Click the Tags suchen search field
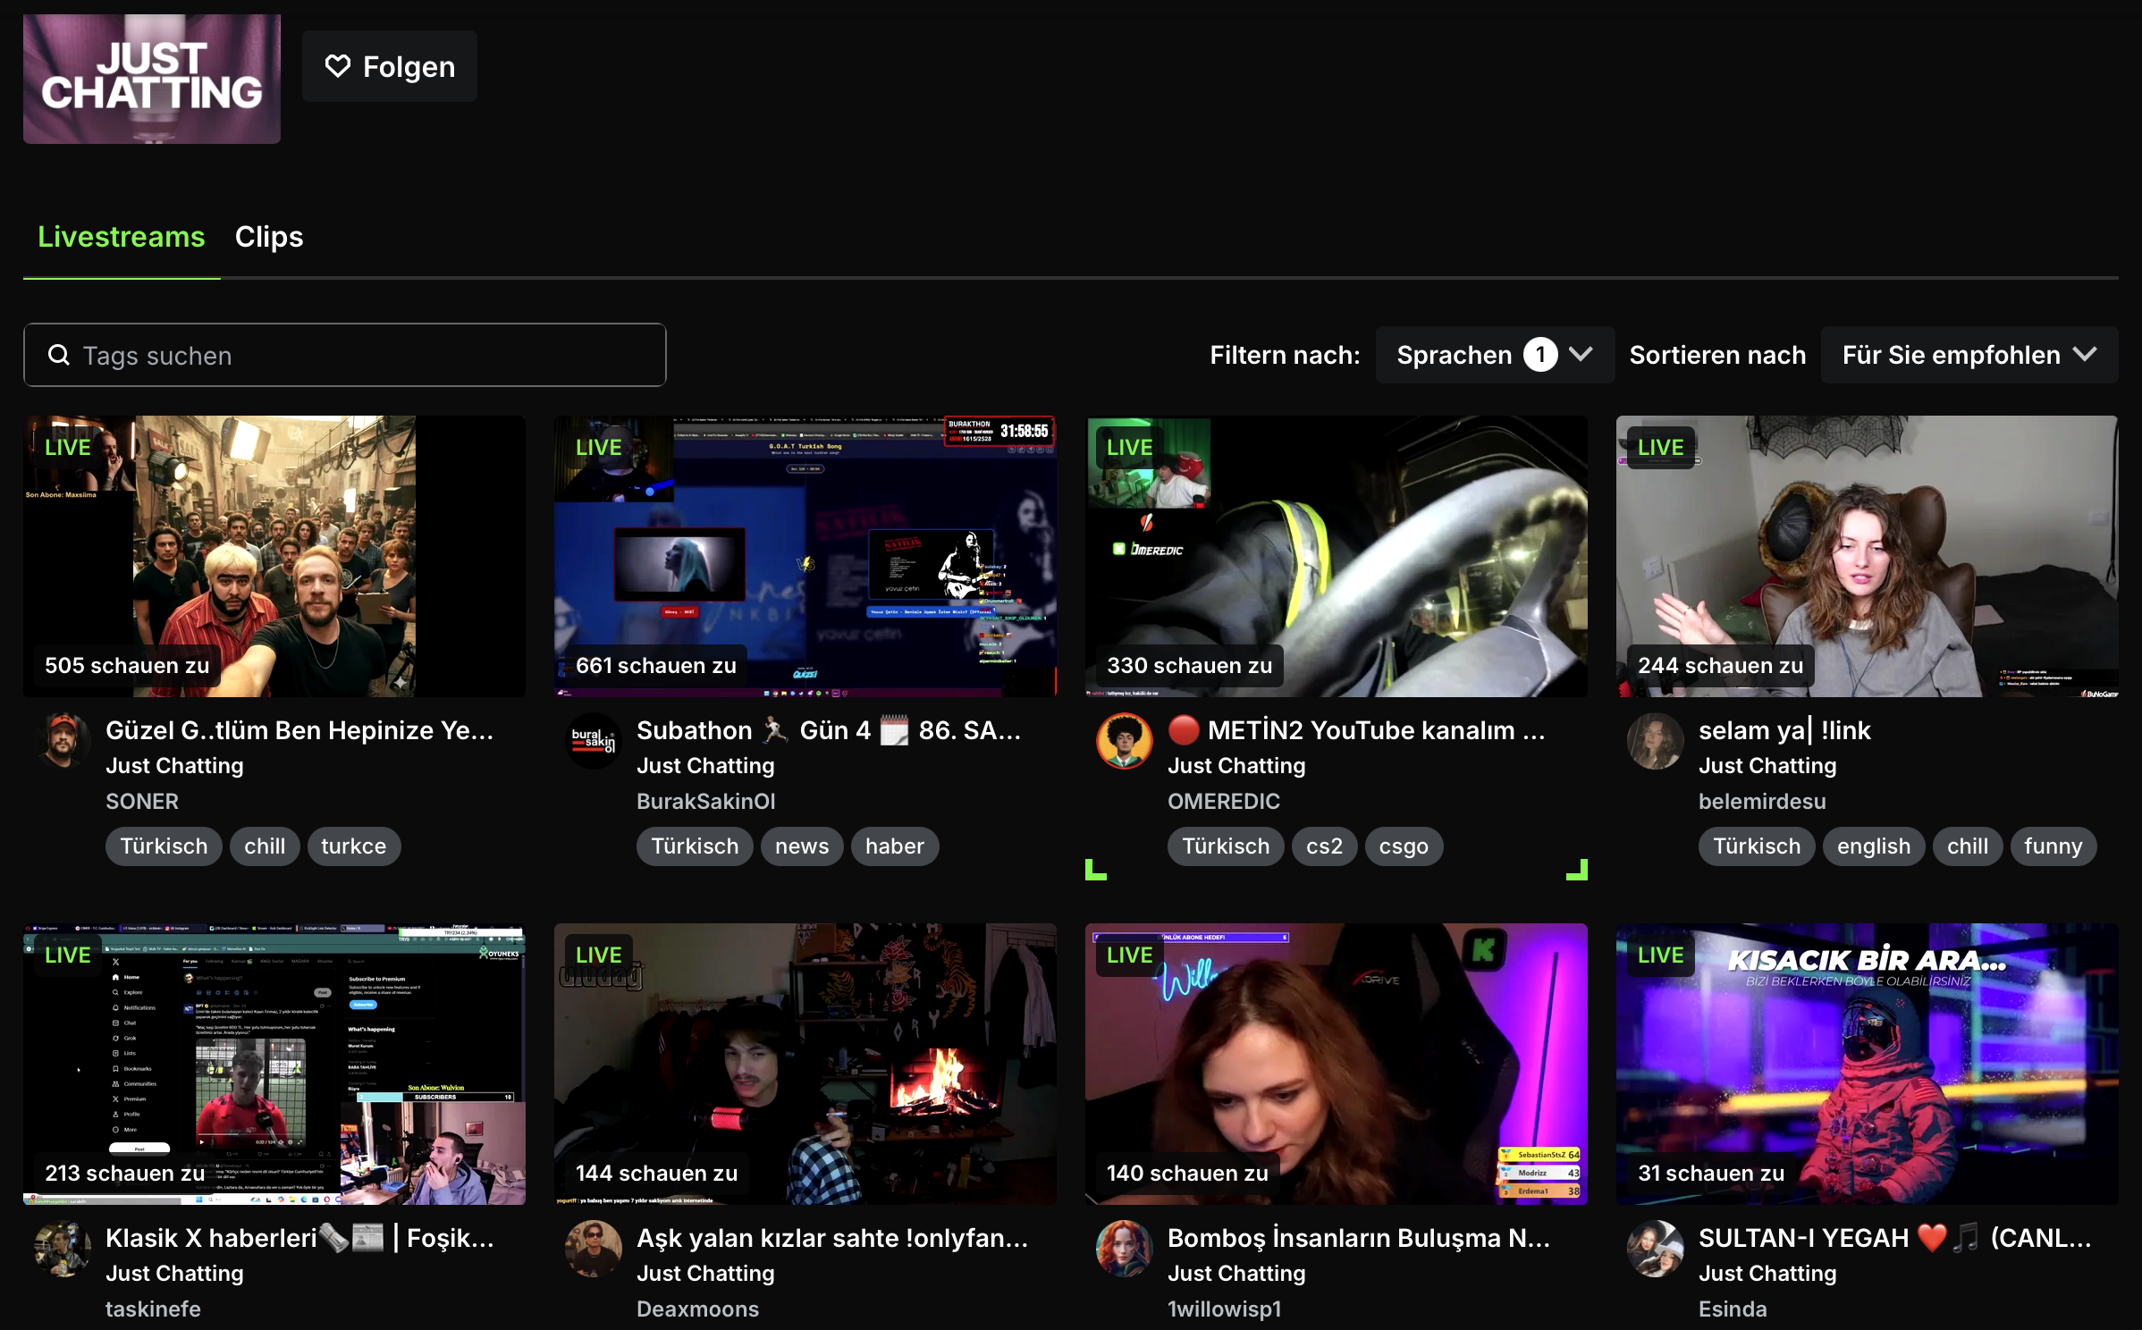Viewport: 2142px width, 1330px height. pyautogui.click(x=345, y=355)
